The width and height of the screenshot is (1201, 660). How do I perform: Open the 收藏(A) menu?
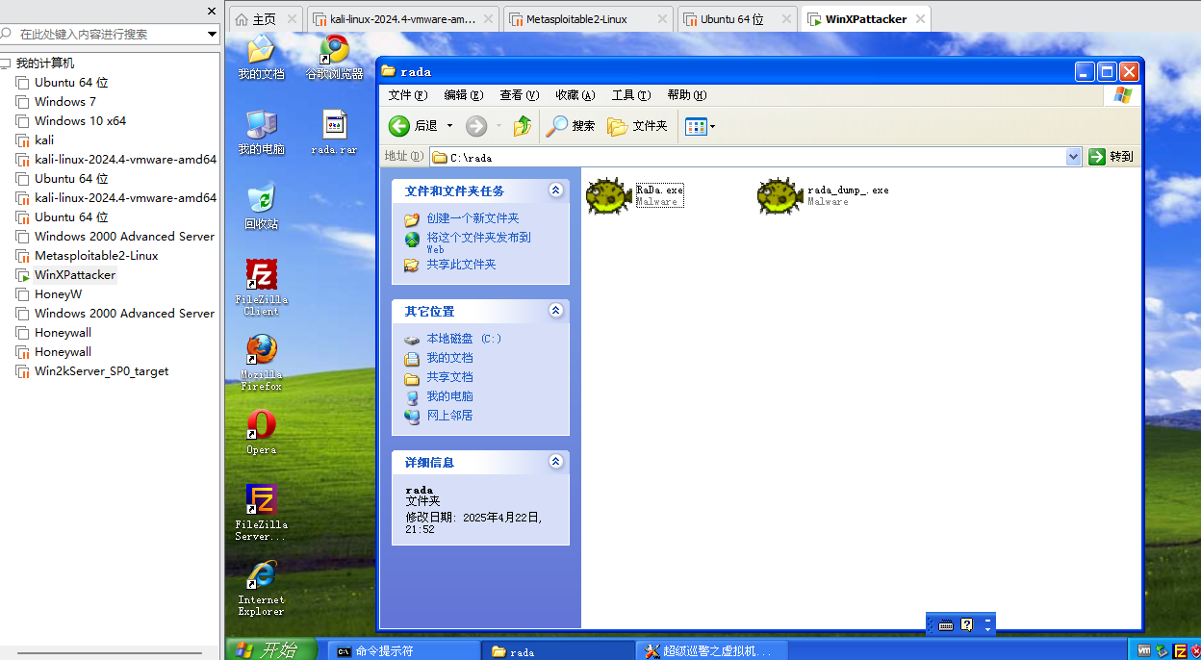point(575,95)
